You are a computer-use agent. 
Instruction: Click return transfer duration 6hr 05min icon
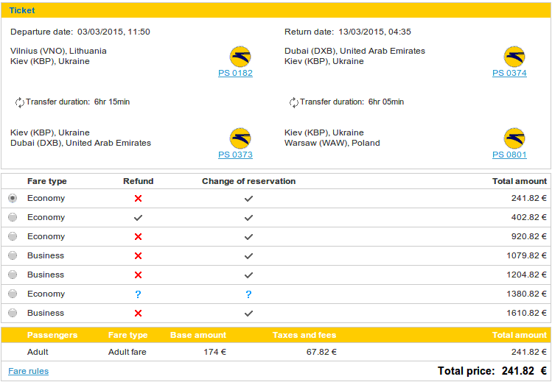click(293, 102)
